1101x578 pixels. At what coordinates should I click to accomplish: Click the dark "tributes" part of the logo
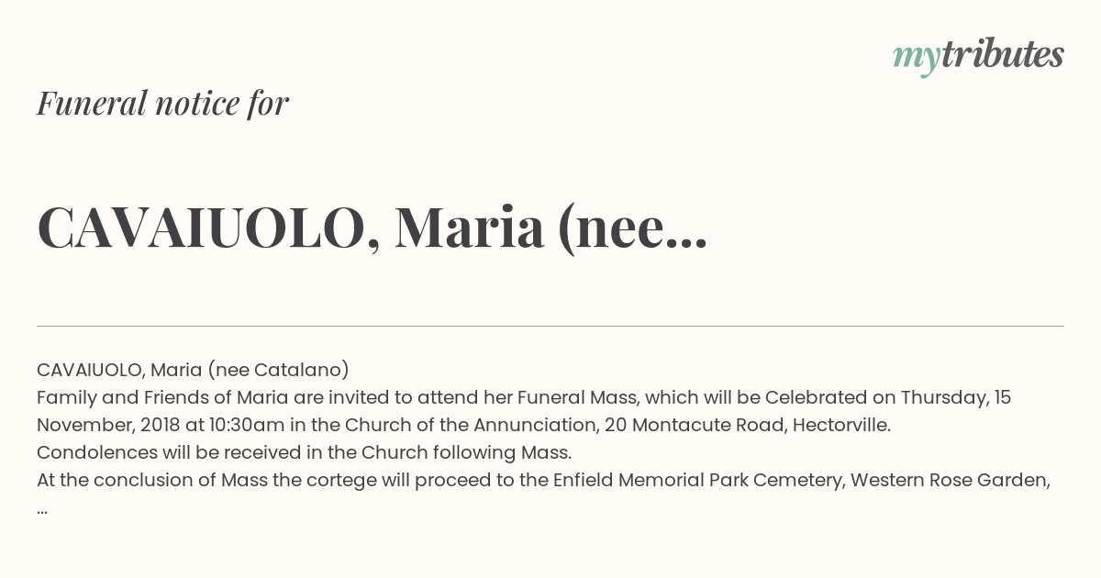click(x=1003, y=54)
